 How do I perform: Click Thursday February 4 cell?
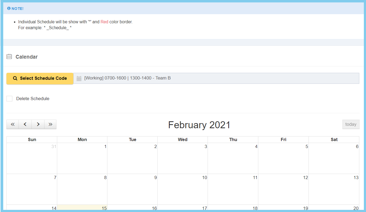[233, 158]
